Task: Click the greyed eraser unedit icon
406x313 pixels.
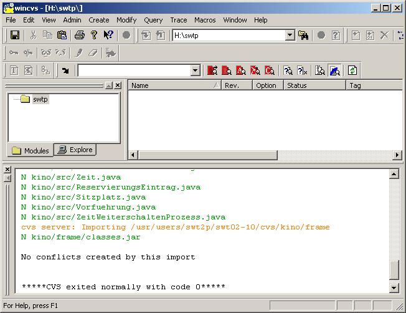Action: click(x=93, y=52)
